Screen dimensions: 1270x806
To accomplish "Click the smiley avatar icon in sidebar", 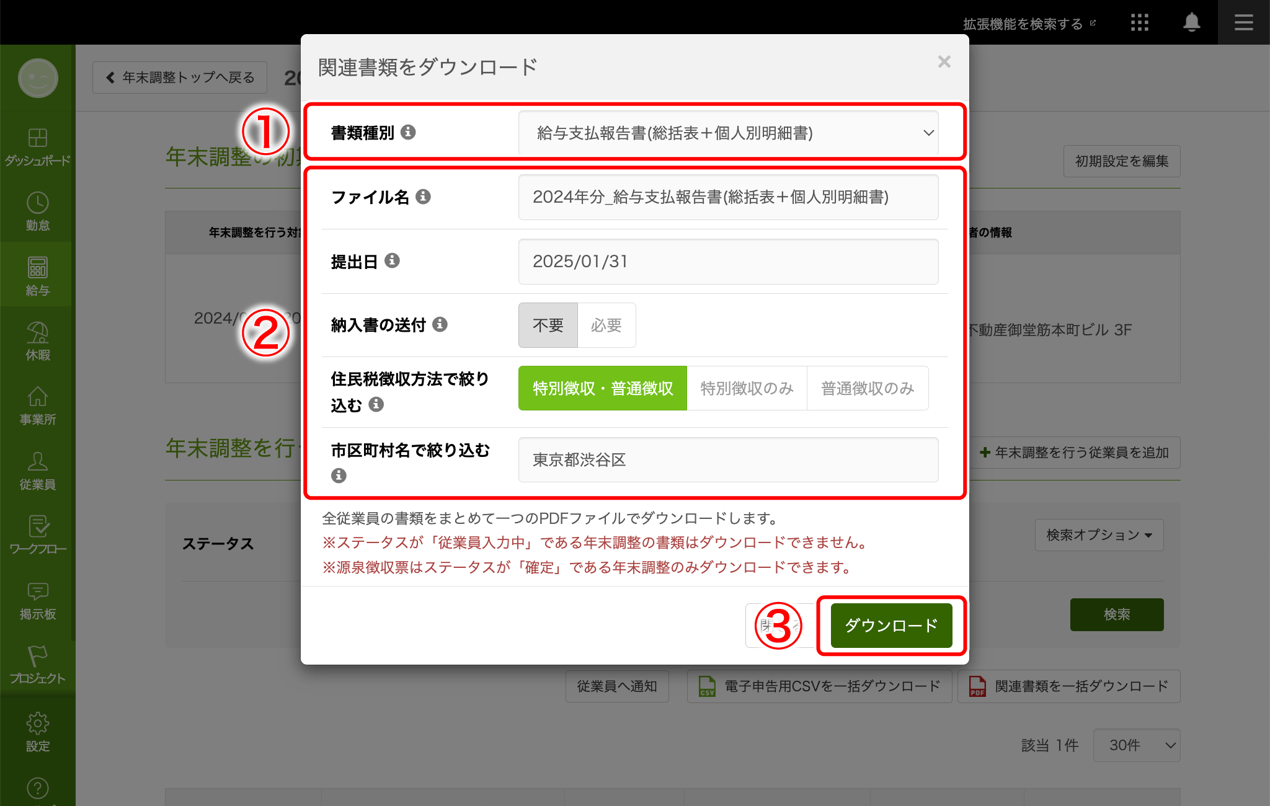I will 38,78.
